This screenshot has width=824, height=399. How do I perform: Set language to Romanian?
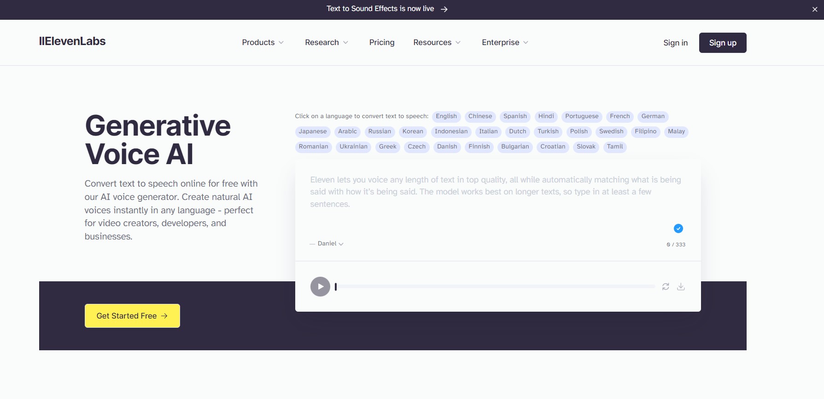(x=314, y=147)
